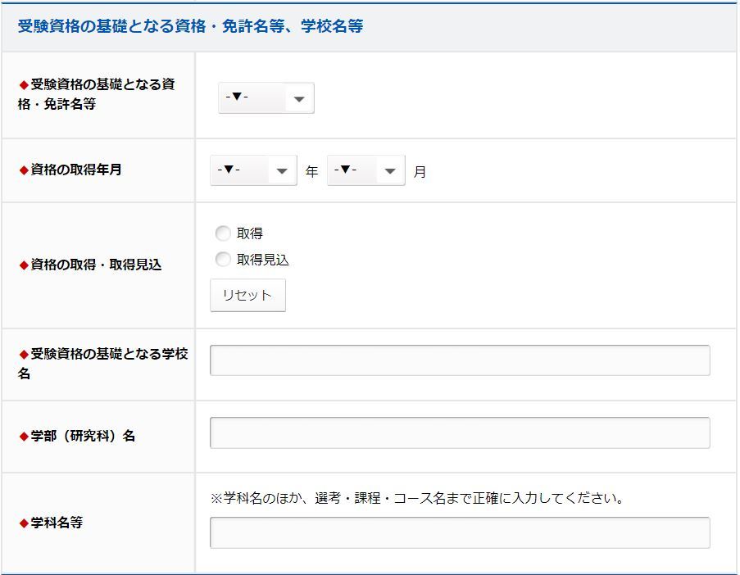Image resolution: width=740 pixels, height=575 pixels.
Task: Click the 資格の取得年月 label text
Action: point(76,170)
